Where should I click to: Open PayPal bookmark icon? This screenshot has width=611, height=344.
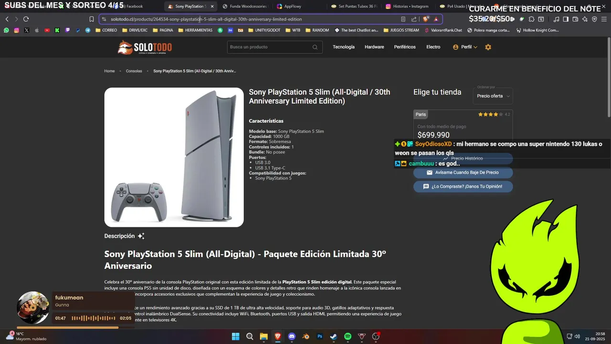coord(78,30)
